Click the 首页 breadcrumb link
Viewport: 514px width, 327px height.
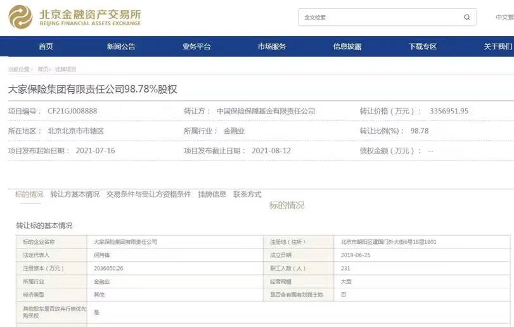click(x=43, y=69)
